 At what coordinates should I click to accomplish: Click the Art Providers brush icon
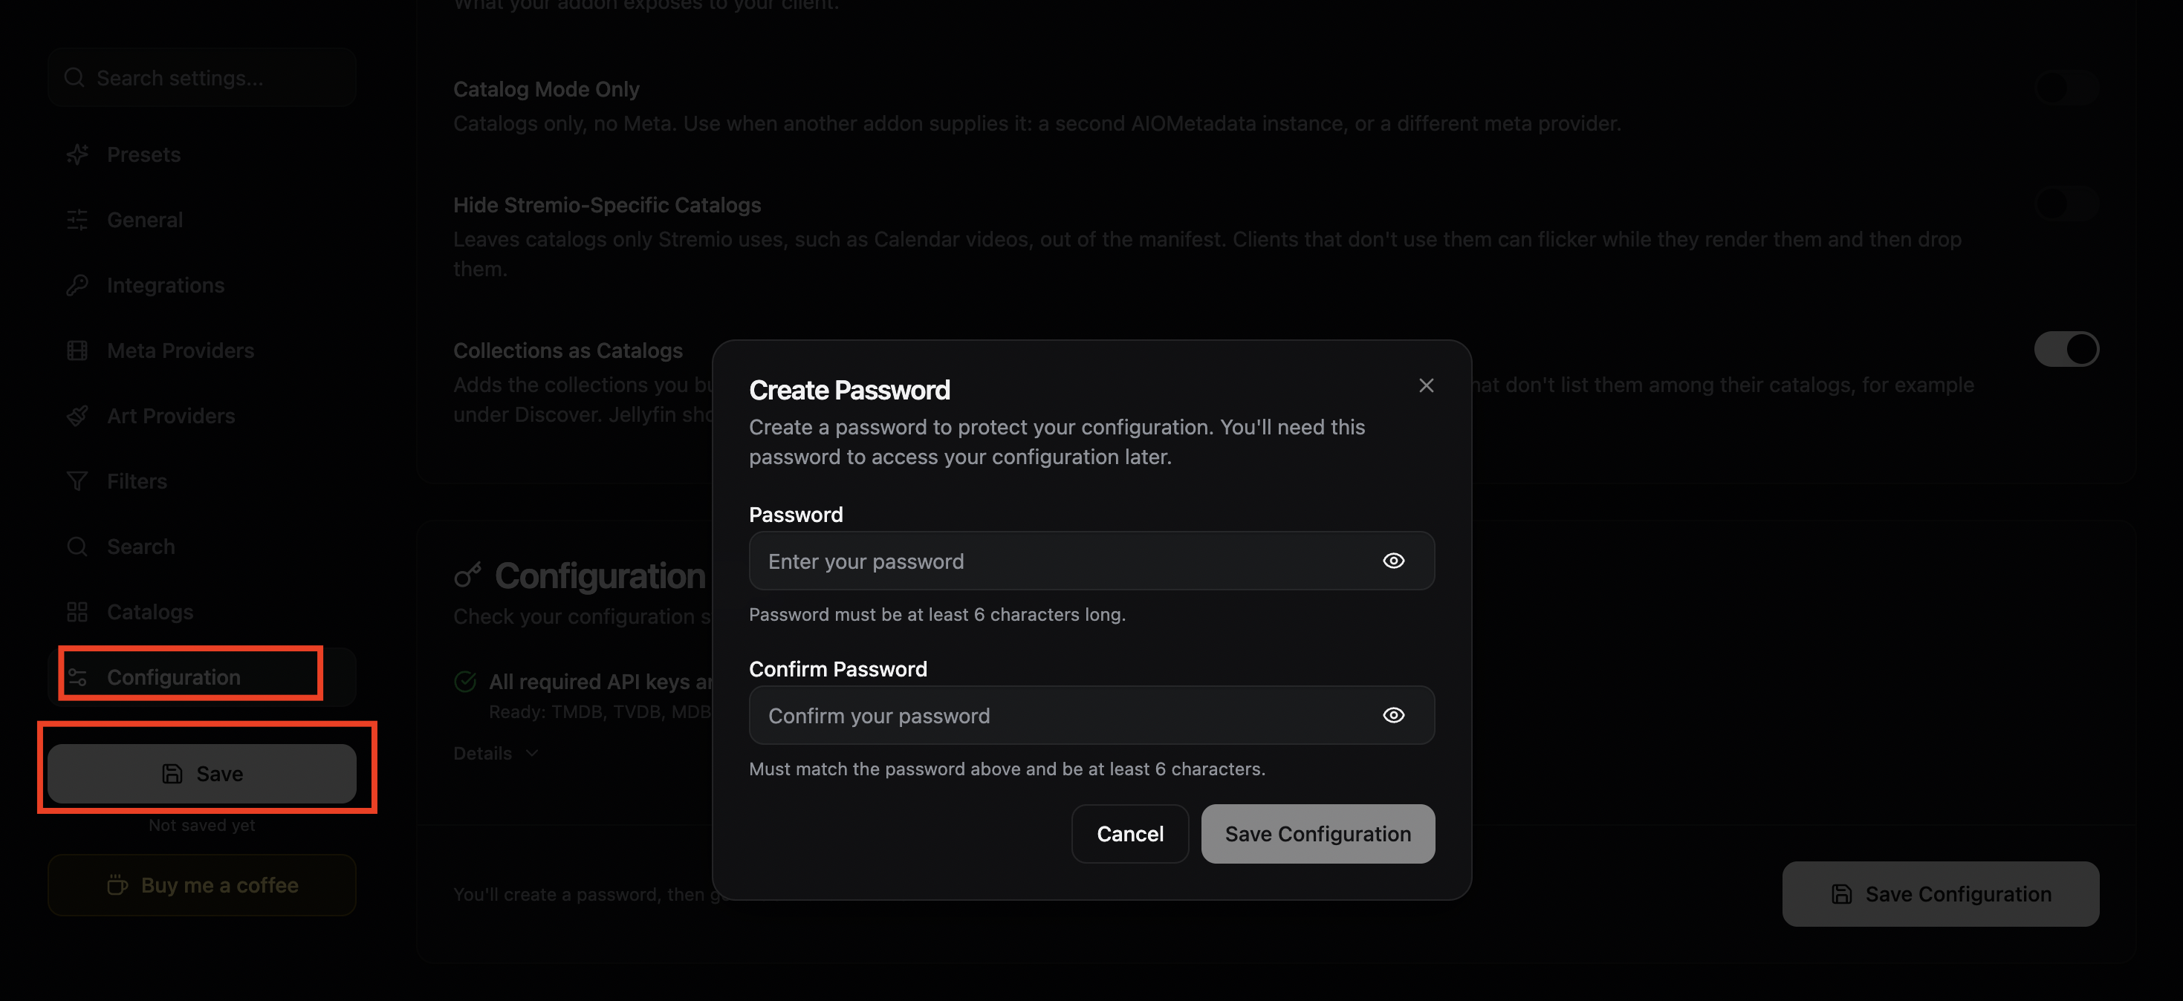point(77,415)
